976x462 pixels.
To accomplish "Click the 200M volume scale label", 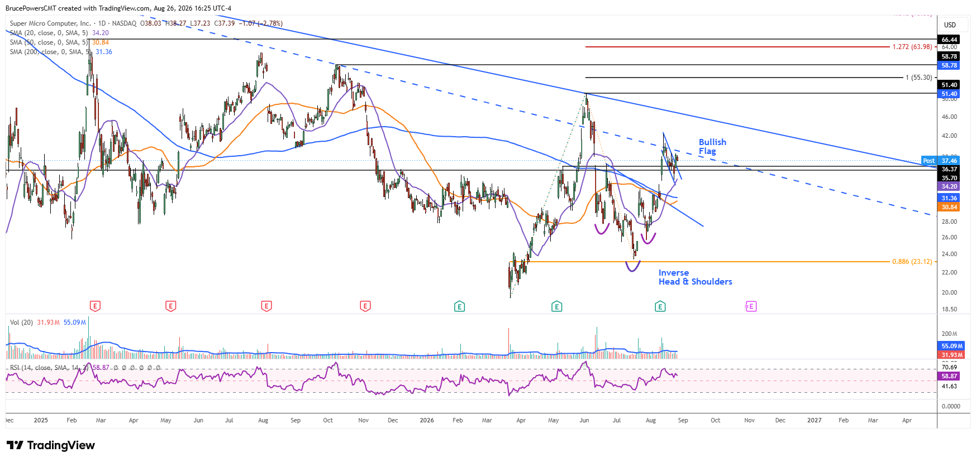I will pyautogui.click(x=949, y=334).
